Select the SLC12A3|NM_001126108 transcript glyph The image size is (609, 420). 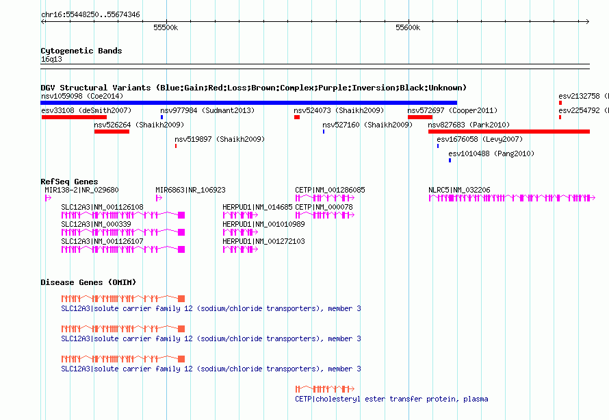tap(123, 215)
